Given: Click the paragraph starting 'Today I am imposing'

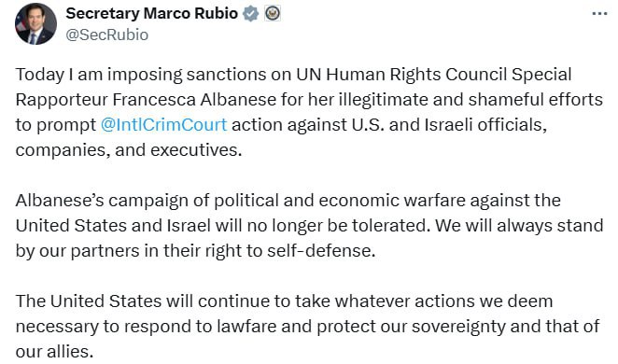Looking at the screenshot, I should pos(309,112).
